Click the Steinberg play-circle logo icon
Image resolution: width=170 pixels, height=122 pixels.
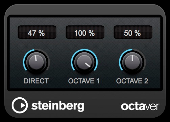click(x=20, y=105)
